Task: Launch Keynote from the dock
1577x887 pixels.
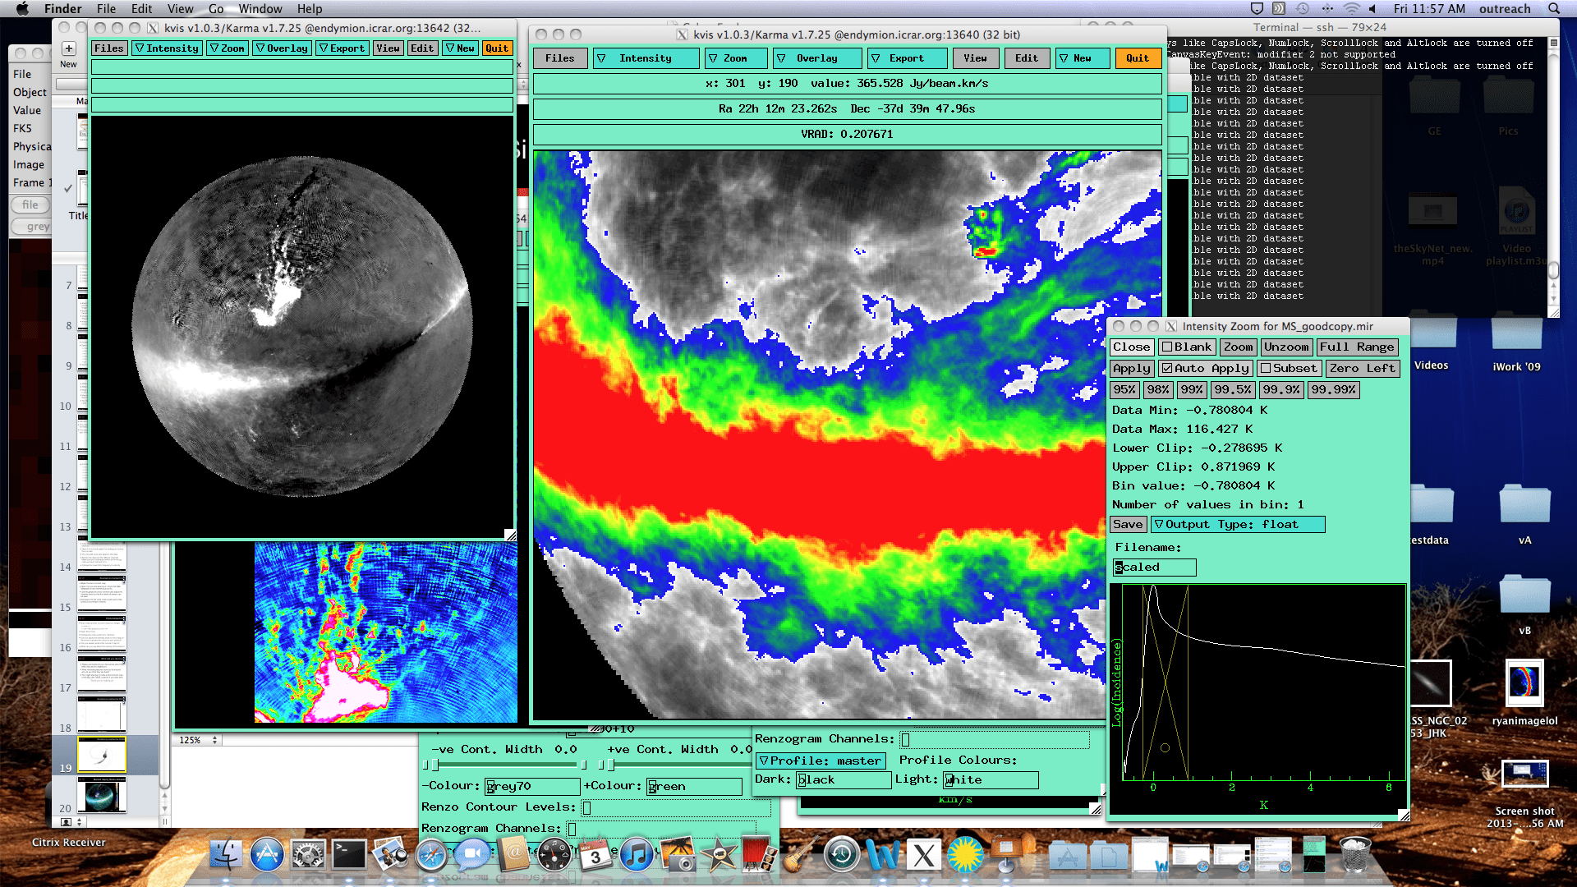Action: tap(1008, 855)
